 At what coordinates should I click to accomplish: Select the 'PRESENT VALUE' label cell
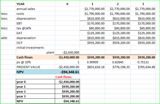tap(35, 67)
